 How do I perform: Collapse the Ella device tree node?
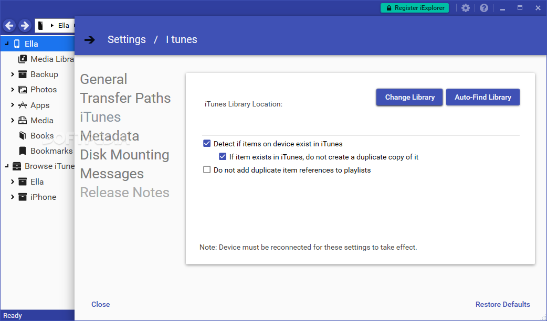tap(7, 44)
